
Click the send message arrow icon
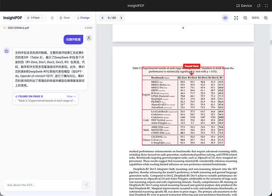[86, 185]
